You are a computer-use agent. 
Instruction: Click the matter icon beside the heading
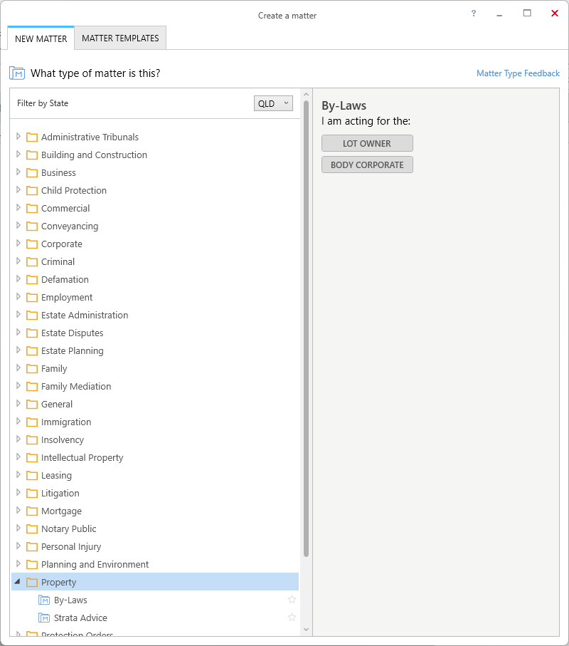(x=17, y=73)
